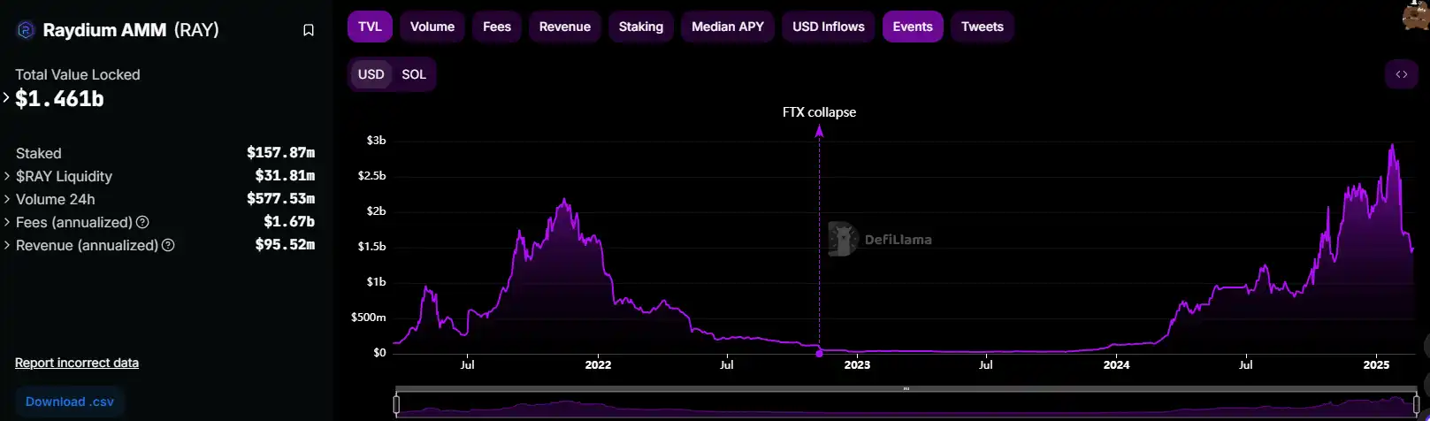Click the info icon beside Fees (annualized)
This screenshot has width=1430, height=421.
142,222
